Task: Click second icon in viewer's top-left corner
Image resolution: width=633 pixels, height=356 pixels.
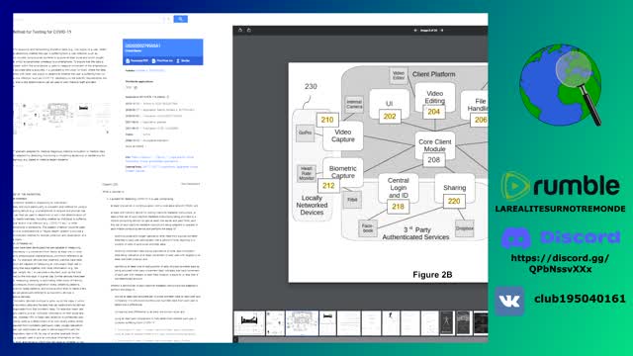Action: pyautogui.click(x=249, y=31)
